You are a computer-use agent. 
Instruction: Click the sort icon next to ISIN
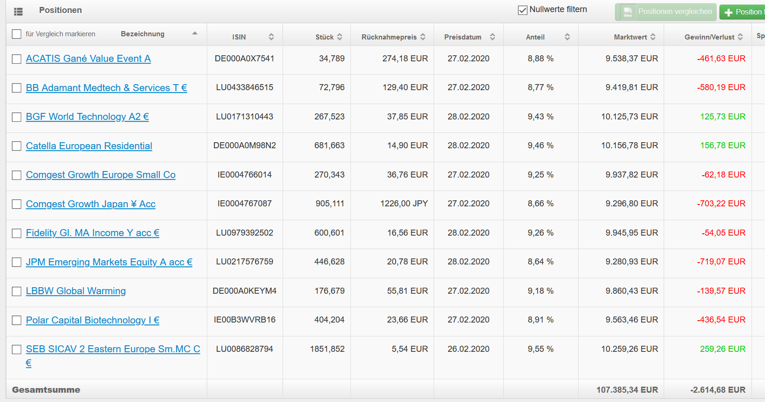coord(271,37)
